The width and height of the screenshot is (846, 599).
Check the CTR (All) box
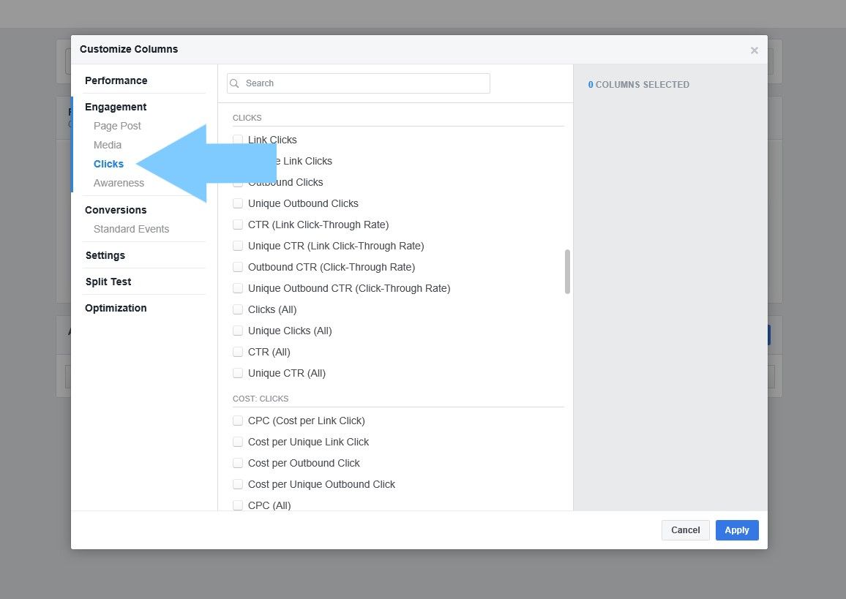tap(237, 352)
